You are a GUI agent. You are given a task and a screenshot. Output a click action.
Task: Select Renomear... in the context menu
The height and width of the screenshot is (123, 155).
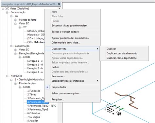[73, 76]
